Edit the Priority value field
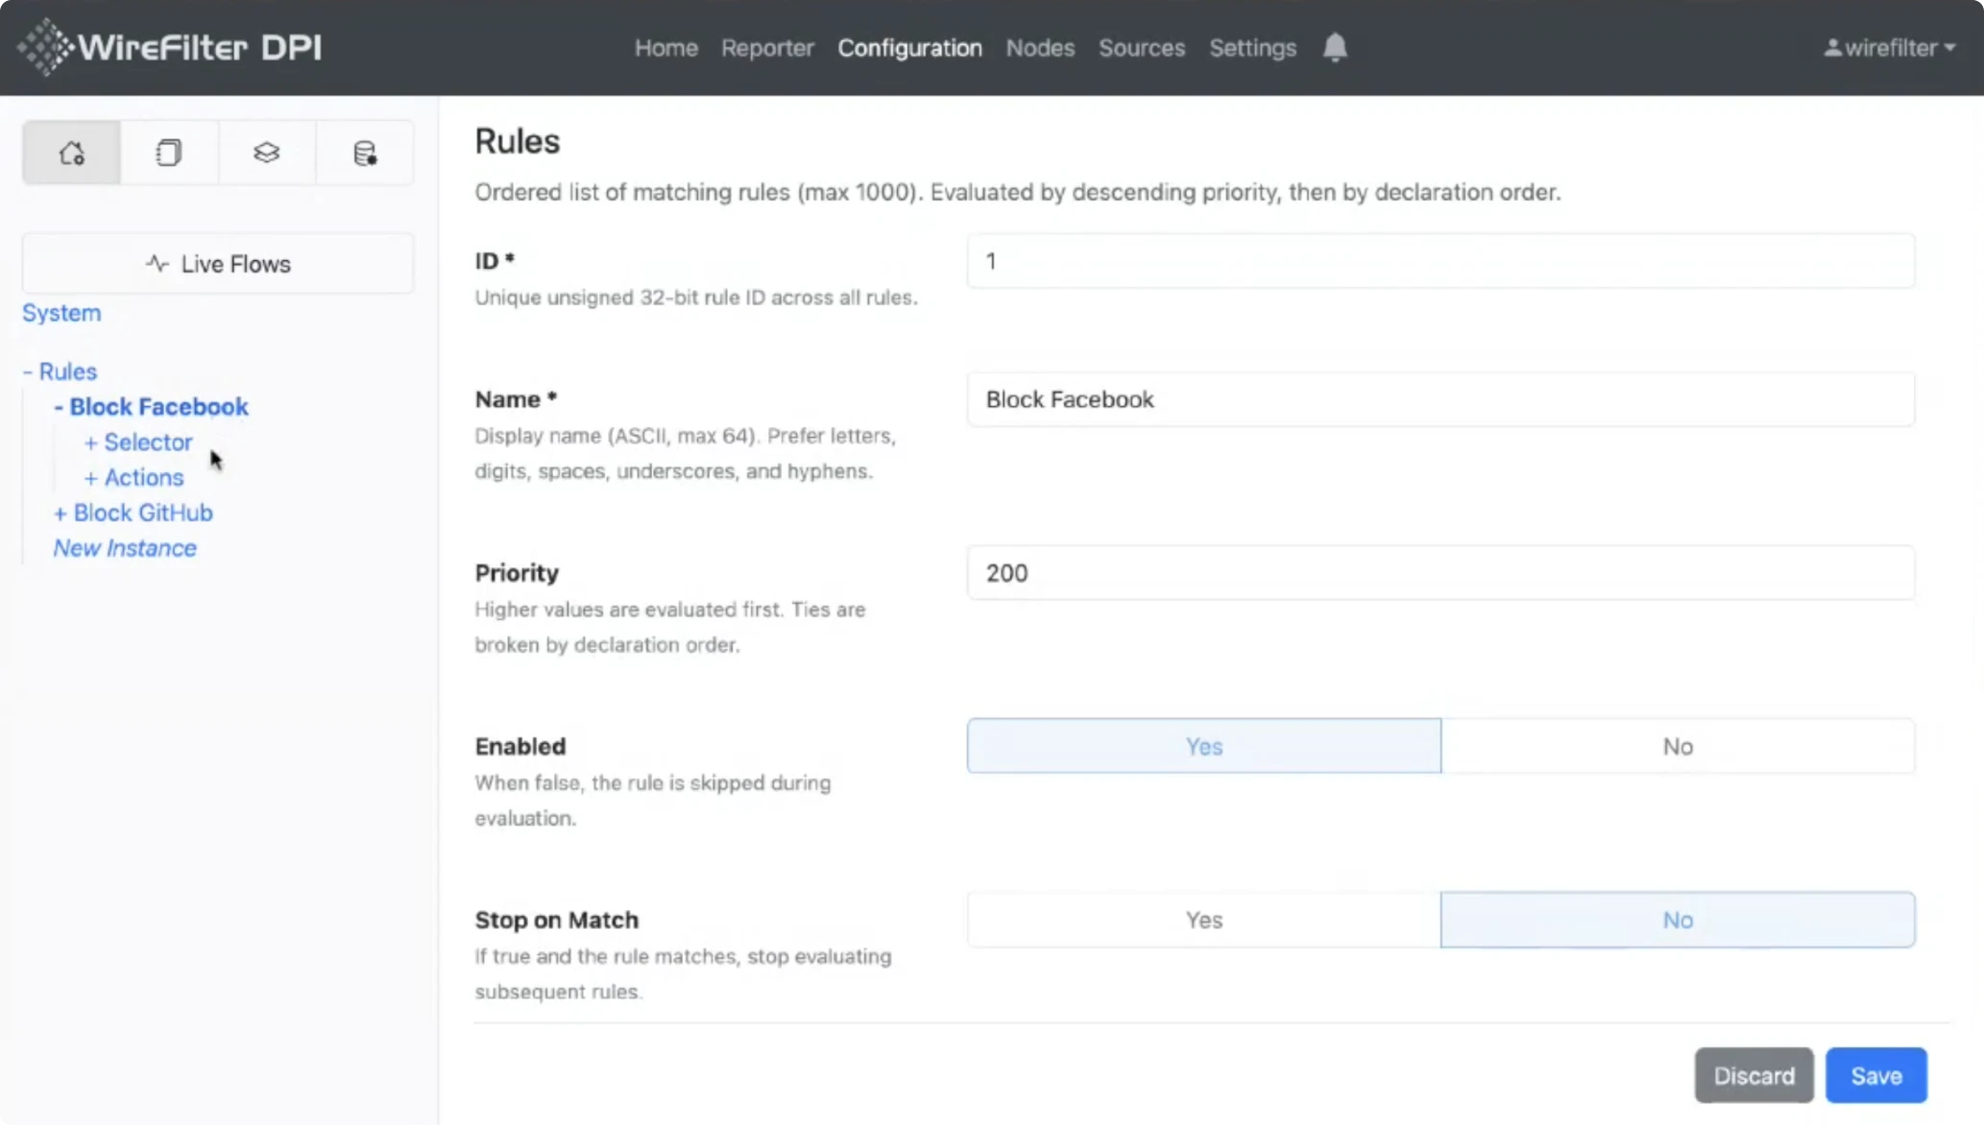The height and width of the screenshot is (1125, 1984). point(1440,572)
